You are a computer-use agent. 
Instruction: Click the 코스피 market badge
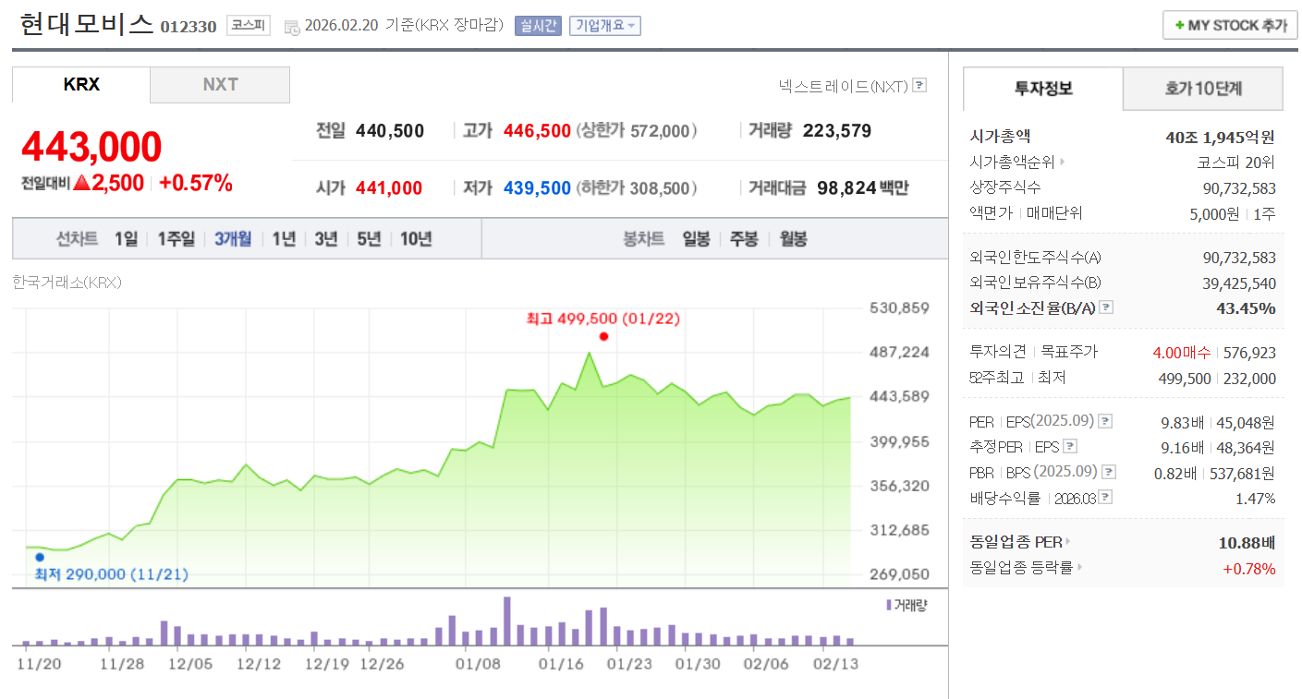(x=249, y=26)
